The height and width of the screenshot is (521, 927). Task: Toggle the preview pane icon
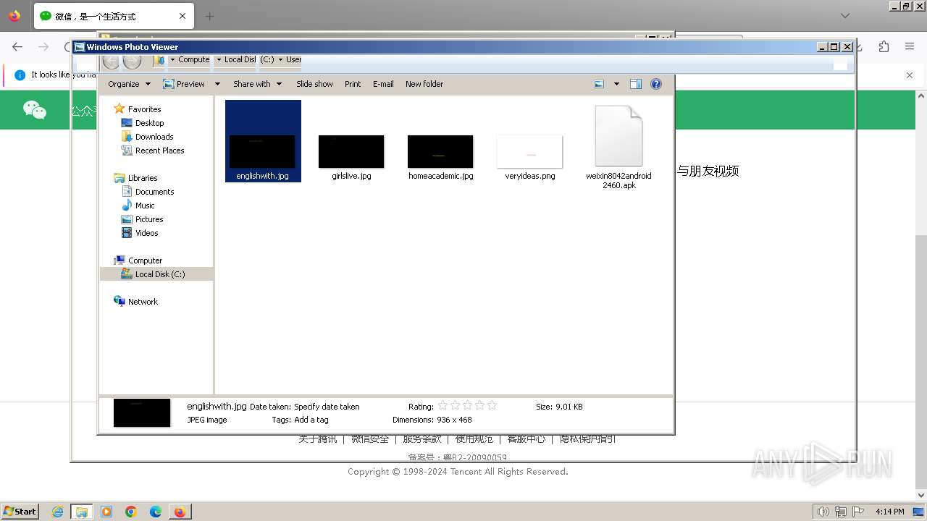pyautogui.click(x=636, y=84)
